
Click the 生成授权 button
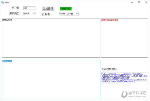point(48,9)
